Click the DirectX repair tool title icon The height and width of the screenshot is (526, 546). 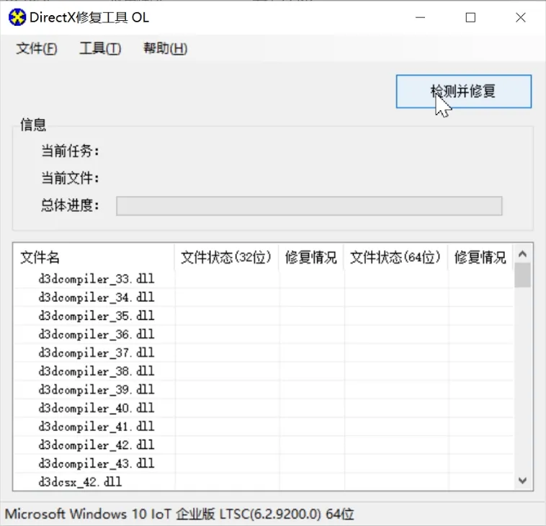click(x=17, y=17)
